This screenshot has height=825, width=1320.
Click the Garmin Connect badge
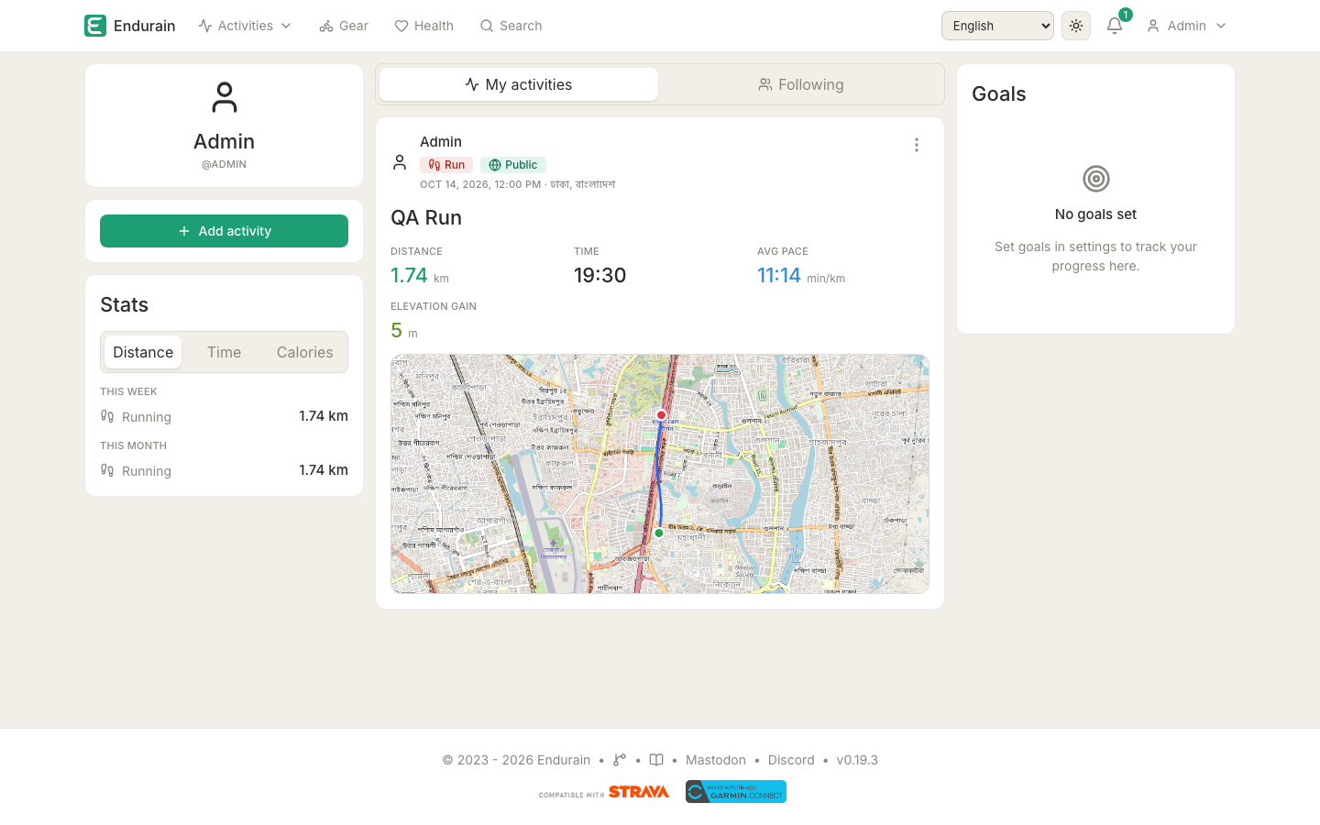[736, 792]
